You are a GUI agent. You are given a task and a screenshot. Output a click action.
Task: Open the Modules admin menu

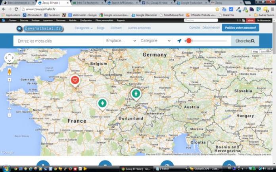click(x=73, y=20)
